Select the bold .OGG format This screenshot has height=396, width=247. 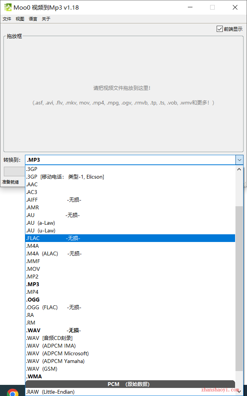click(x=130, y=300)
